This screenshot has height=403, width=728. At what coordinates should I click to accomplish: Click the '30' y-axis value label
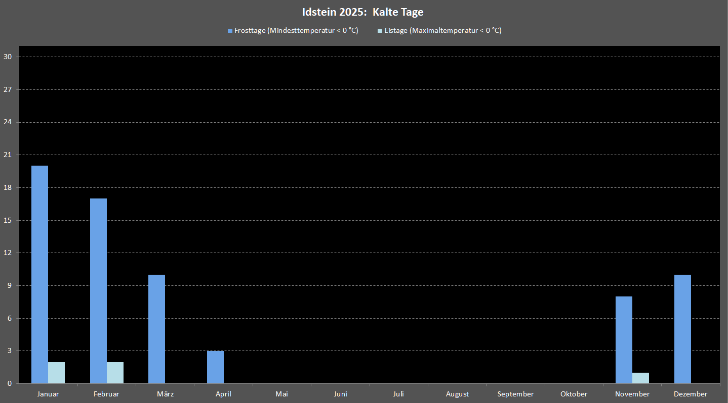(8, 57)
